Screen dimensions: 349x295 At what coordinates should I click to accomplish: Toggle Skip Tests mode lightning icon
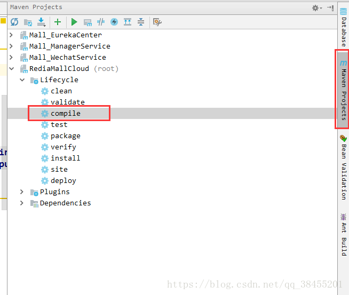tap(114, 22)
